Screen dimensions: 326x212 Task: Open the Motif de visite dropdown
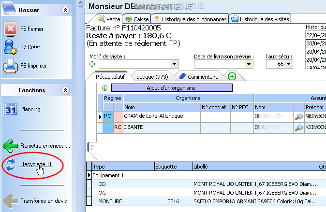tap(175, 64)
